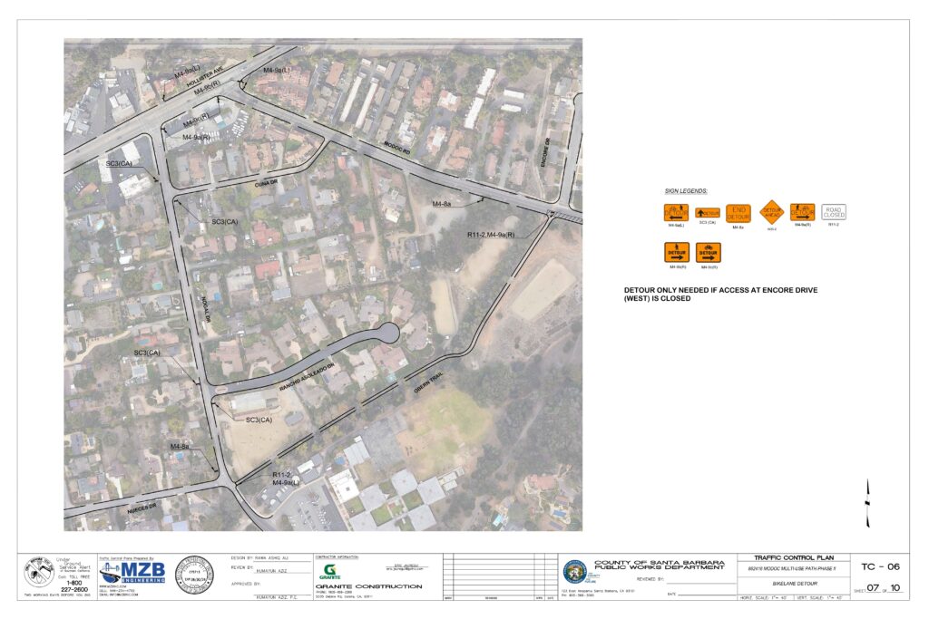Click the left-arrow Detour sign M4-9a(L) in legend

tap(677, 213)
